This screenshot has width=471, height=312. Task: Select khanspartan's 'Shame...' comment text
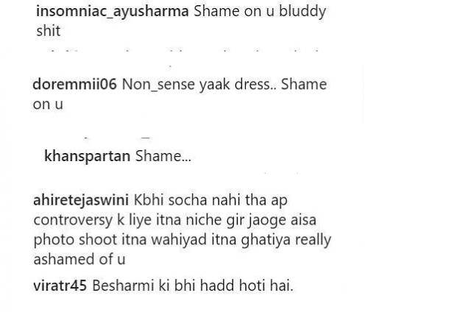(x=163, y=156)
